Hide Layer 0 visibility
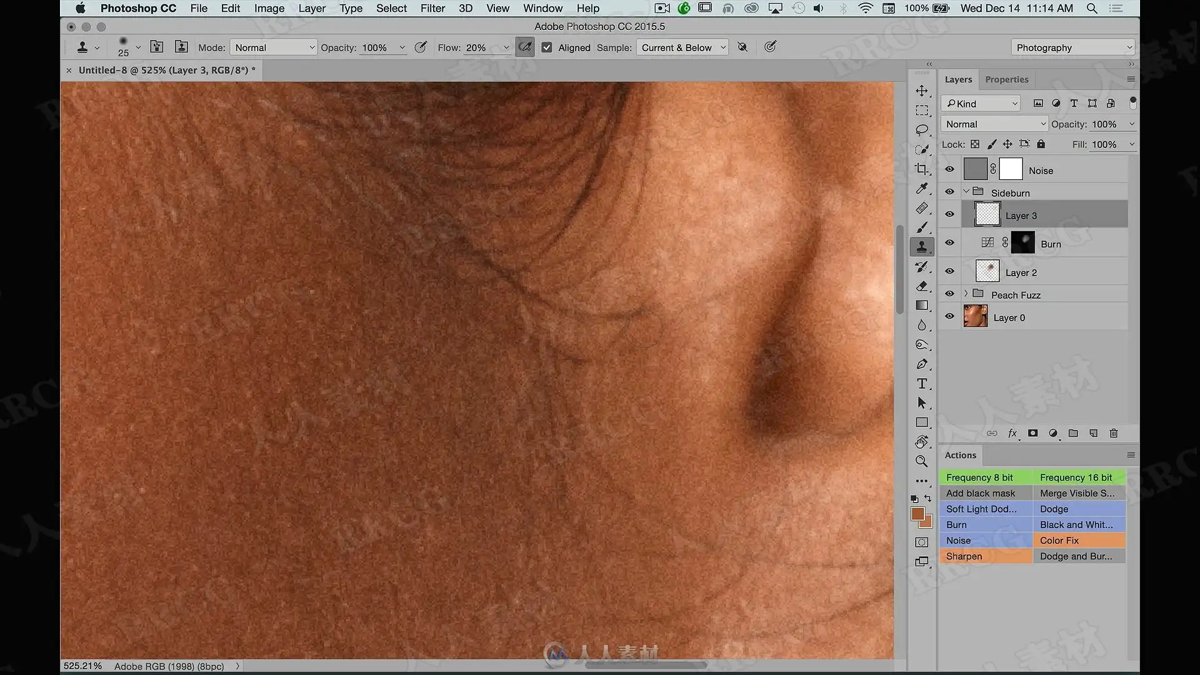Image resolution: width=1200 pixels, height=675 pixels. 949,316
